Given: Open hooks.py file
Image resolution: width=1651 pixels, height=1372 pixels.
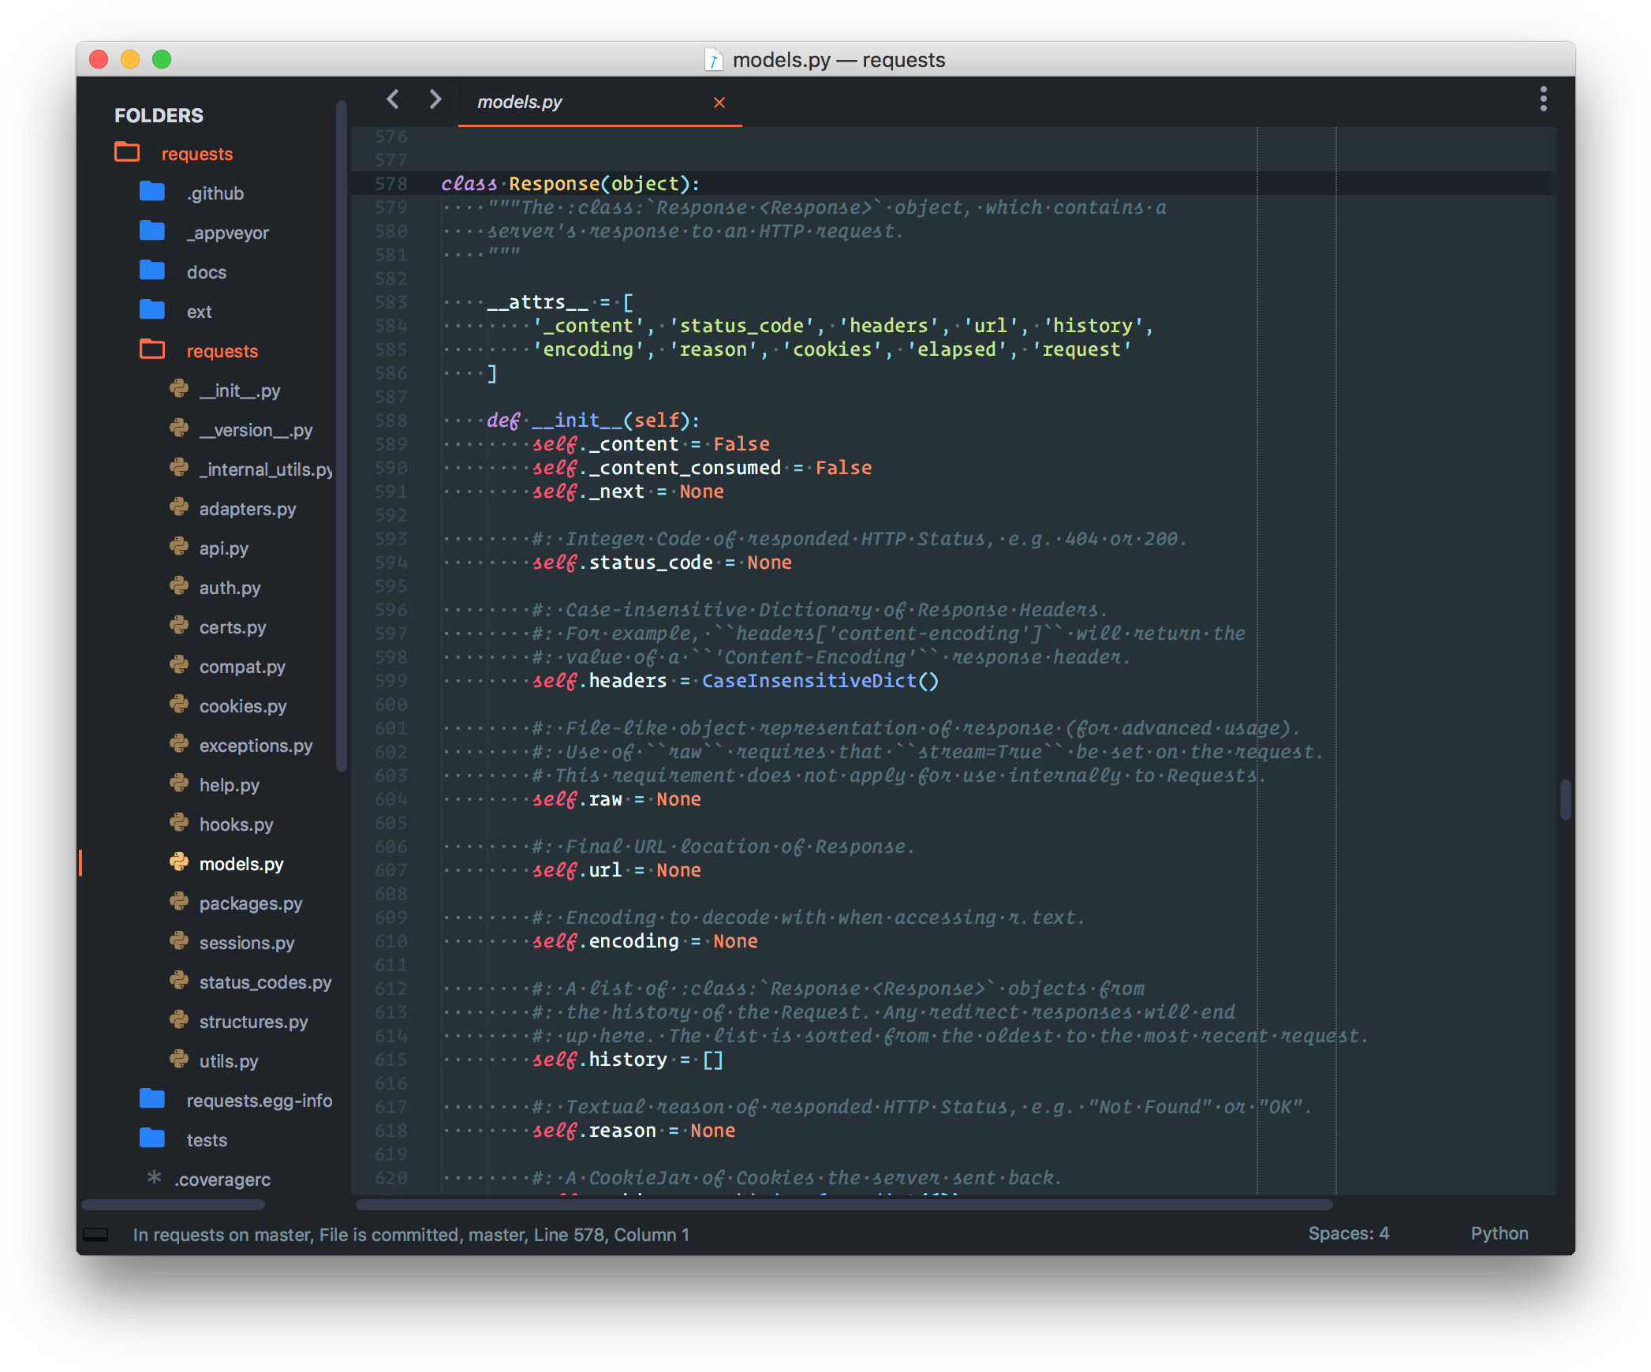Looking at the screenshot, I should click(x=236, y=824).
